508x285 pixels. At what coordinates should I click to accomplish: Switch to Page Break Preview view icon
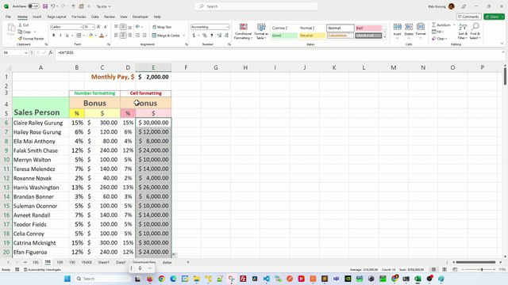tap(455, 269)
